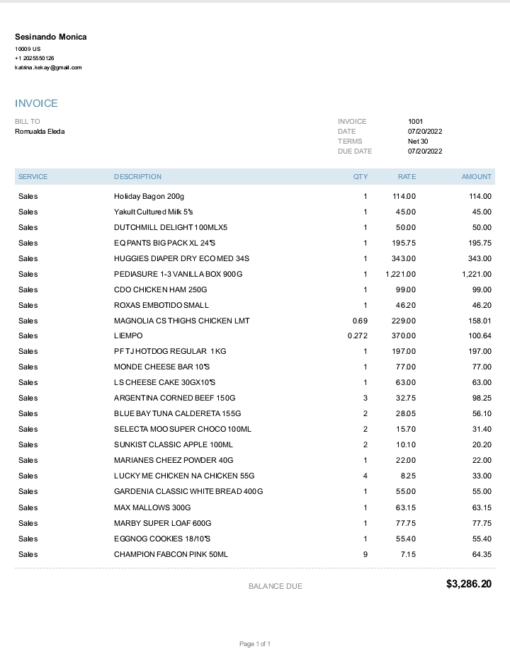Click the amount 31.40

[x=482, y=430]
